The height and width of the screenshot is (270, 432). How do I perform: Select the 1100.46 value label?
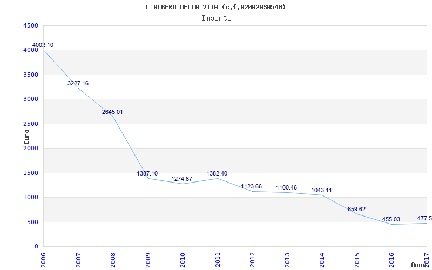pyautogui.click(x=286, y=187)
